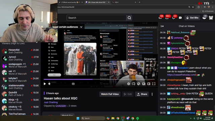Toggle mini player mode icon
This screenshot has width=215, height=121.
pyautogui.click(x=144, y=84)
